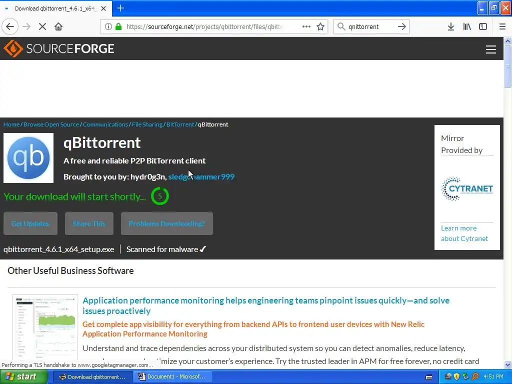Open the Windows start button
The height and width of the screenshot is (384, 512).
coord(23,377)
